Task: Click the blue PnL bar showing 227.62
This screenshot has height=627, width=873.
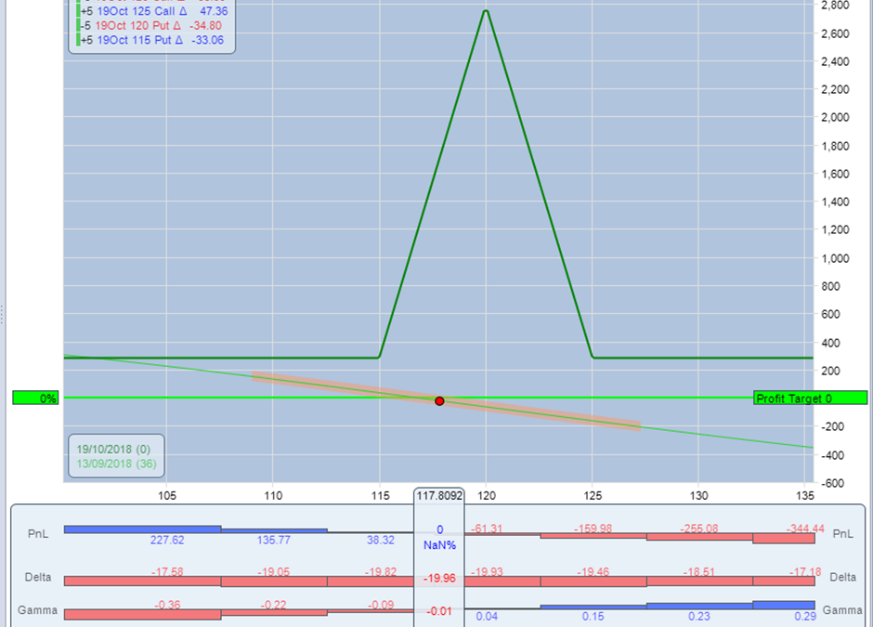Action: pos(142,529)
